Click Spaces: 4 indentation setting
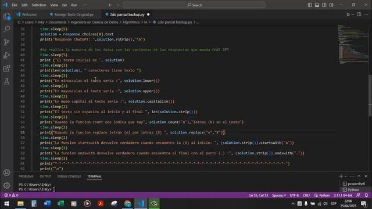This screenshot has height=209, width=372. coord(279,196)
